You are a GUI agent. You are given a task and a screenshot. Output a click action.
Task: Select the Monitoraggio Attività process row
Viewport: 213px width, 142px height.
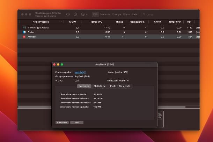(109, 27)
